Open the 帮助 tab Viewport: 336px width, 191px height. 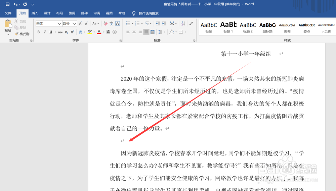[122, 13]
